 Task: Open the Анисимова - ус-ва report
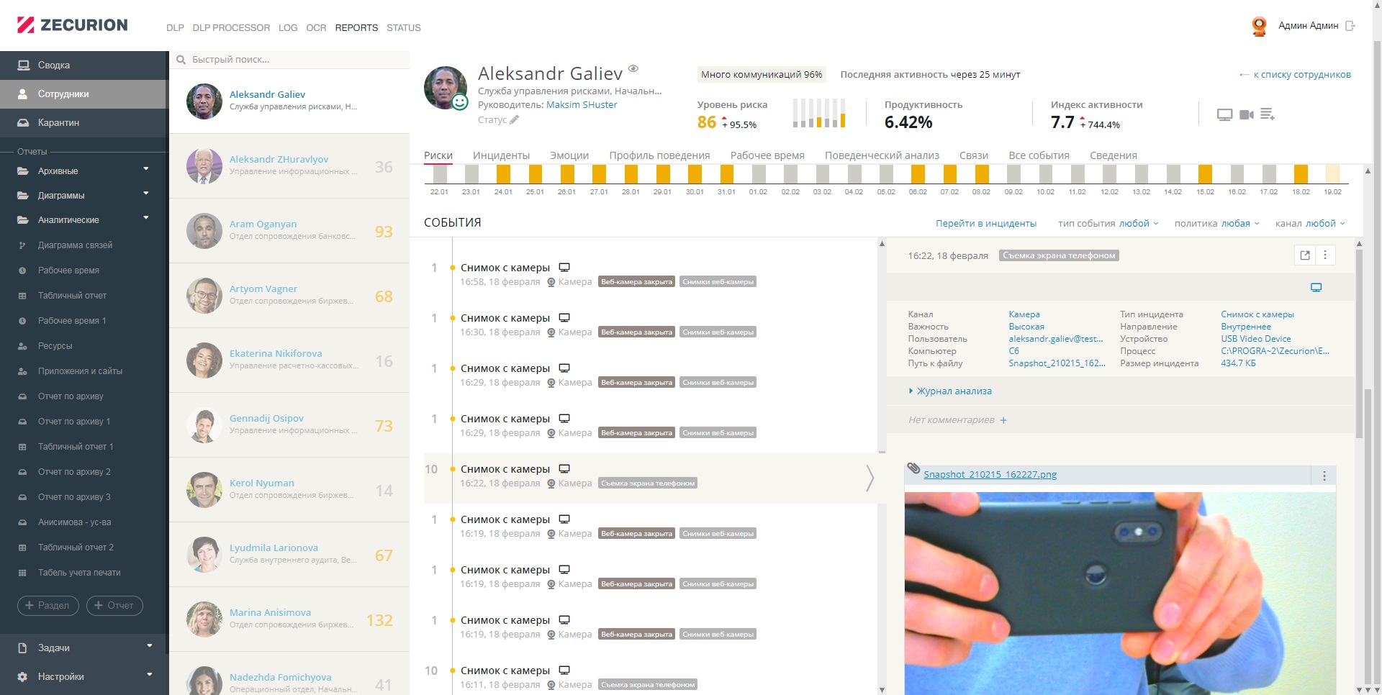[x=74, y=522]
